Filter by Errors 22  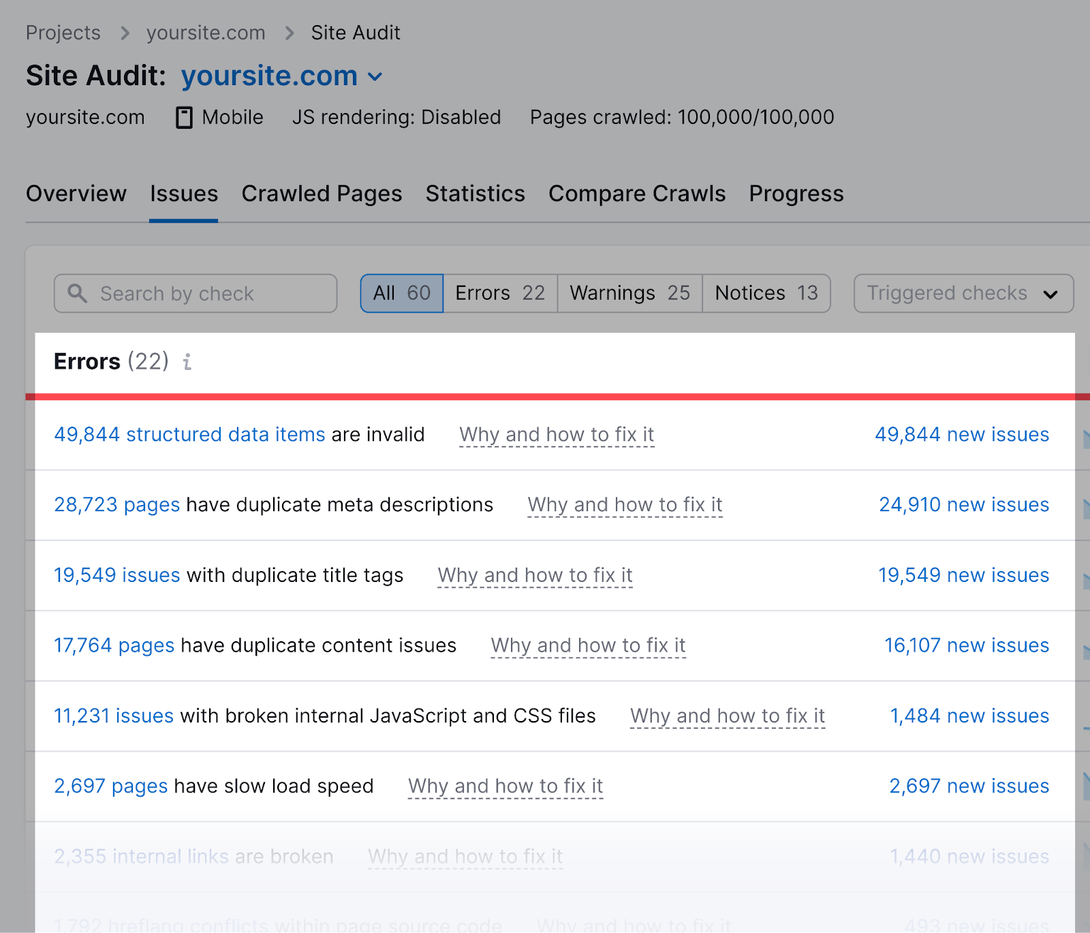(500, 294)
